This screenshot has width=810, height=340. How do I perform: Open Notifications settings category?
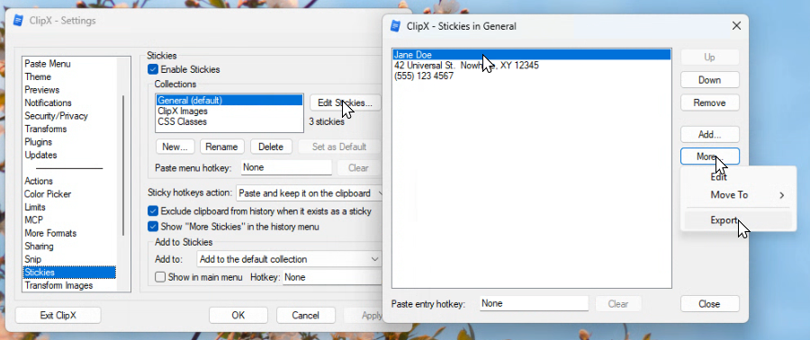[x=69, y=103]
